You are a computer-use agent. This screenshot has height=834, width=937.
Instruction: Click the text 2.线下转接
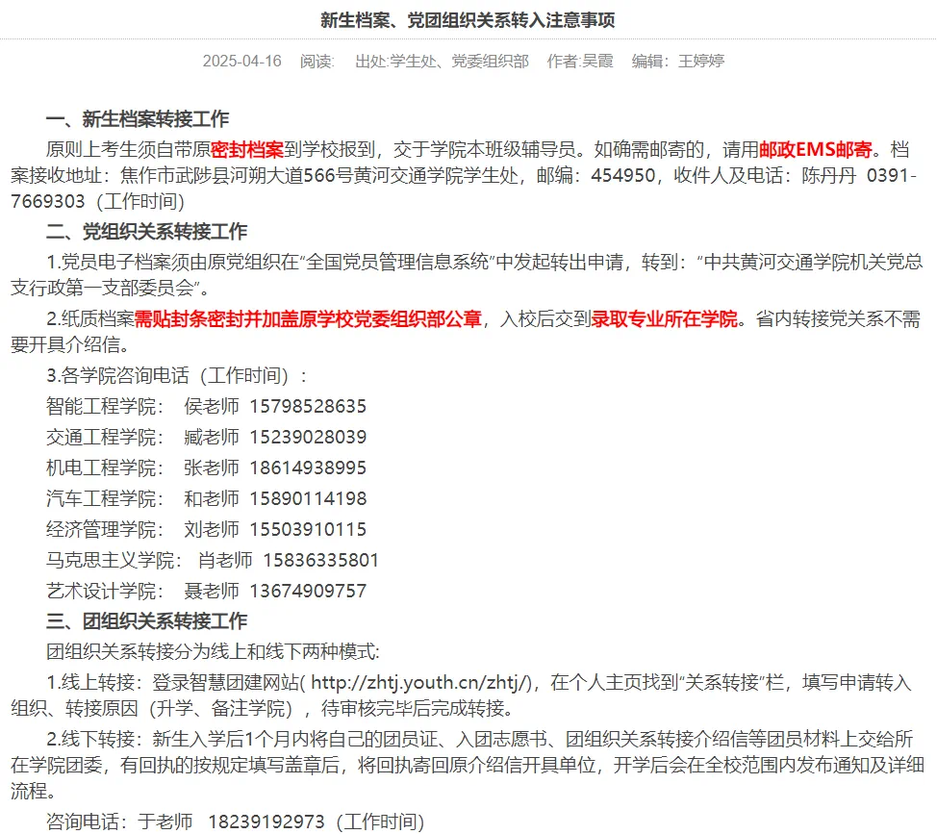click(x=91, y=740)
